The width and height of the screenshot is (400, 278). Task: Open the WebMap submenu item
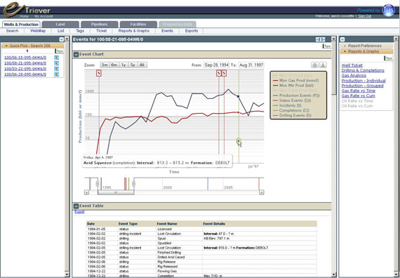[x=38, y=31]
